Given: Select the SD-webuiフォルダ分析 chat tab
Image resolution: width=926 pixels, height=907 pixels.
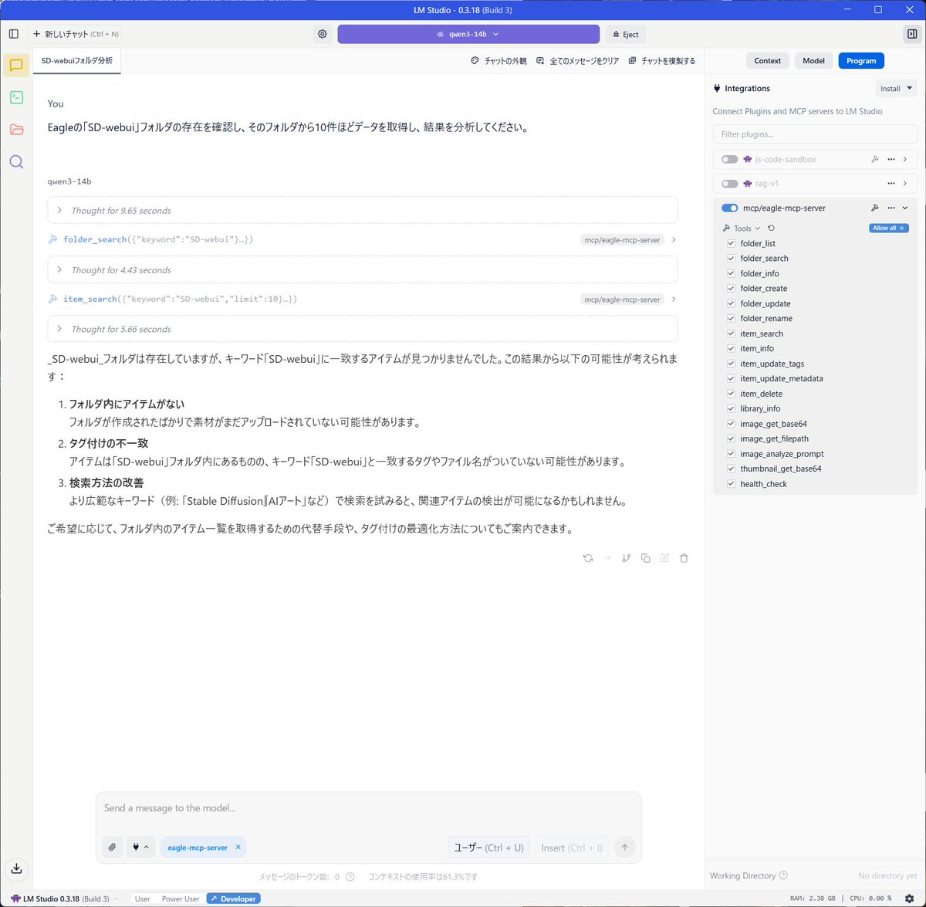Looking at the screenshot, I should click(77, 60).
